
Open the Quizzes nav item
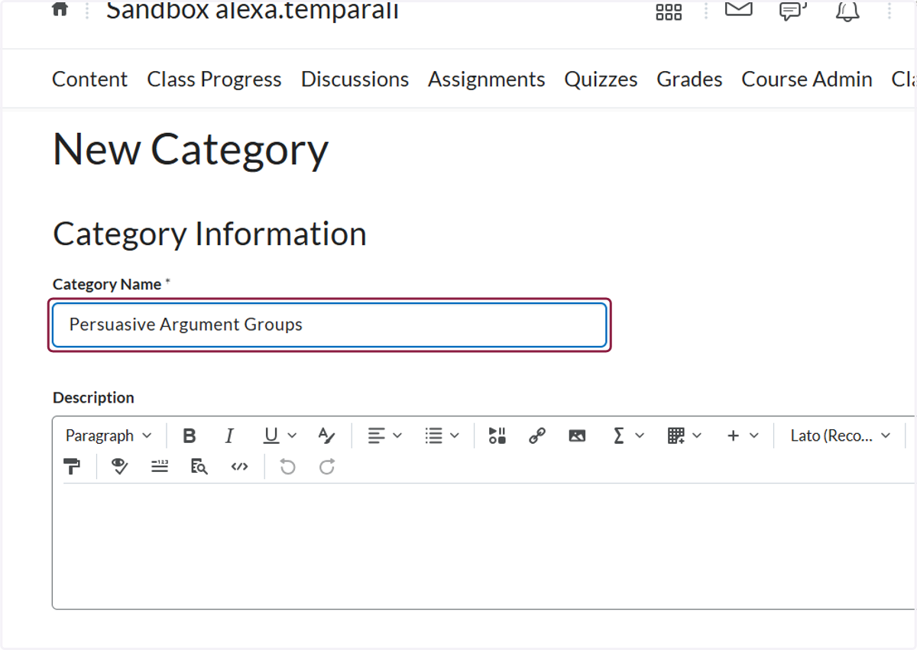point(601,79)
